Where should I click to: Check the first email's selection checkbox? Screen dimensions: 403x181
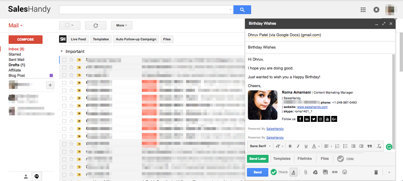pyautogui.click(x=64, y=60)
